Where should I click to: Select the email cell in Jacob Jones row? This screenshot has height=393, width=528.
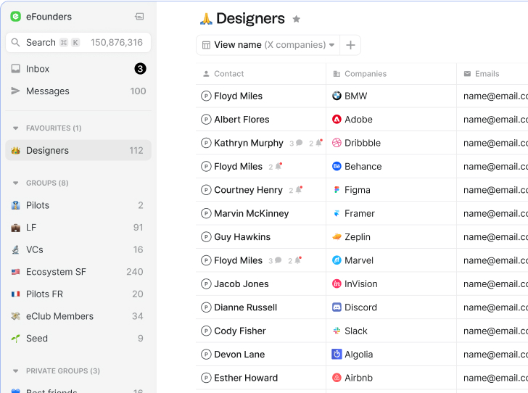492,284
